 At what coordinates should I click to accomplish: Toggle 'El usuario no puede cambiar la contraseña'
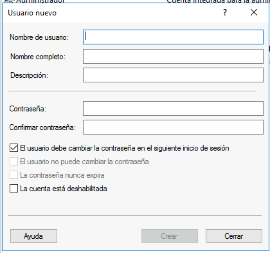pos(14,162)
